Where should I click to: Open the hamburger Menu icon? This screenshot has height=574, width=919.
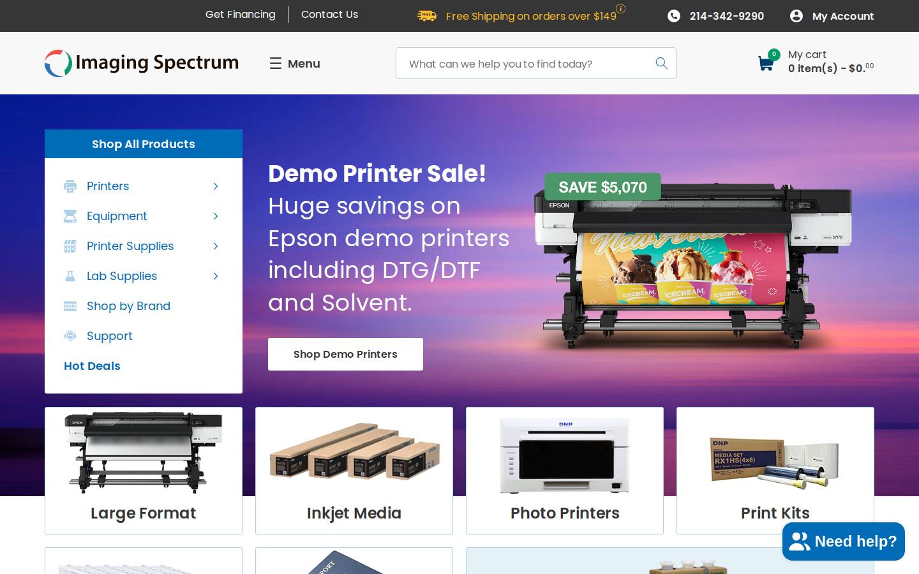point(276,63)
